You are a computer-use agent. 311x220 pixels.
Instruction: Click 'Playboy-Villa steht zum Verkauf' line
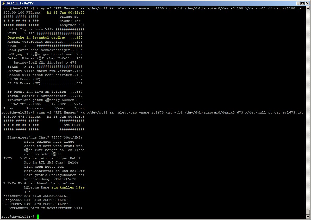coord(45,71)
